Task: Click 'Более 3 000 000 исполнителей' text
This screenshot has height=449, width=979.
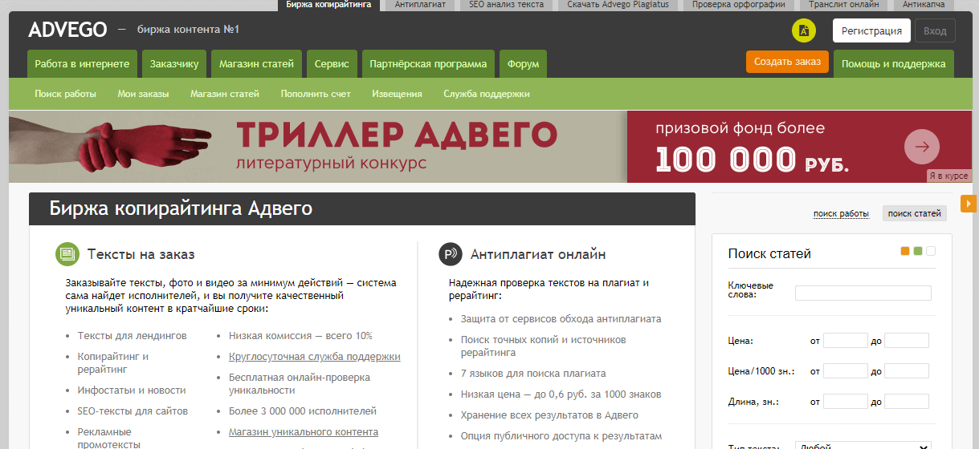Action: [x=303, y=411]
